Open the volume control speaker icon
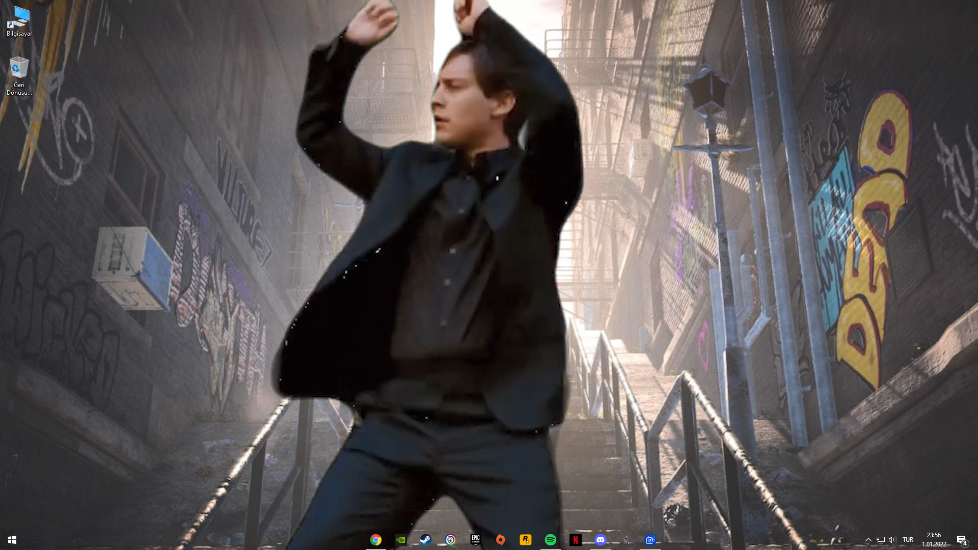Viewport: 978px width, 550px height. [892, 540]
